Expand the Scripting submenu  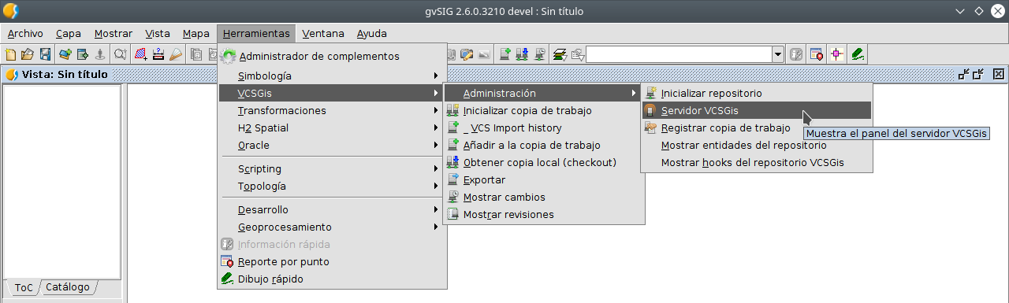click(x=332, y=169)
